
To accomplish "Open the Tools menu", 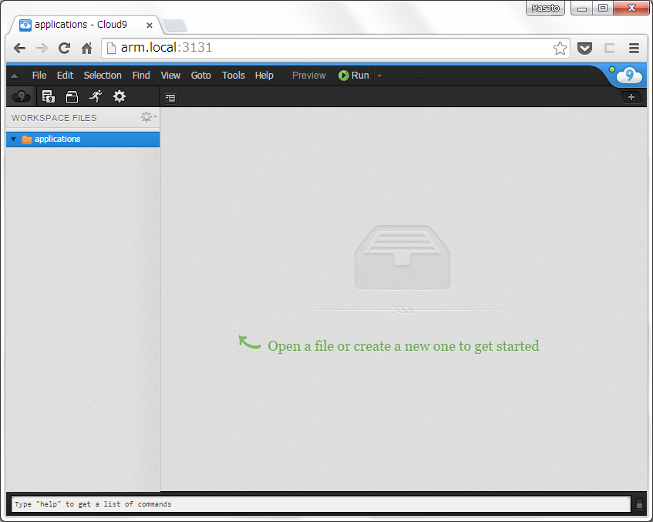I will pos(233,75).
